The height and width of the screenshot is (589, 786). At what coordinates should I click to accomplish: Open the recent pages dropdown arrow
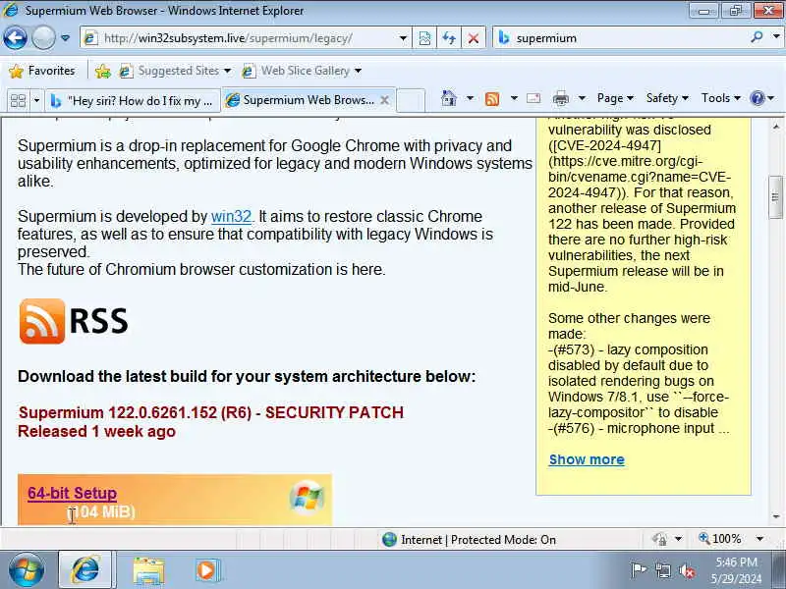pos(65,38)
